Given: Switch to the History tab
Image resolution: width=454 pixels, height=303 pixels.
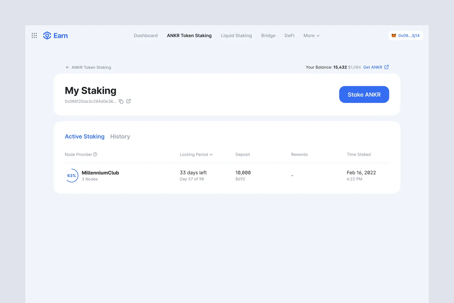Looking at the screenshot, I should tap(120, 137).
